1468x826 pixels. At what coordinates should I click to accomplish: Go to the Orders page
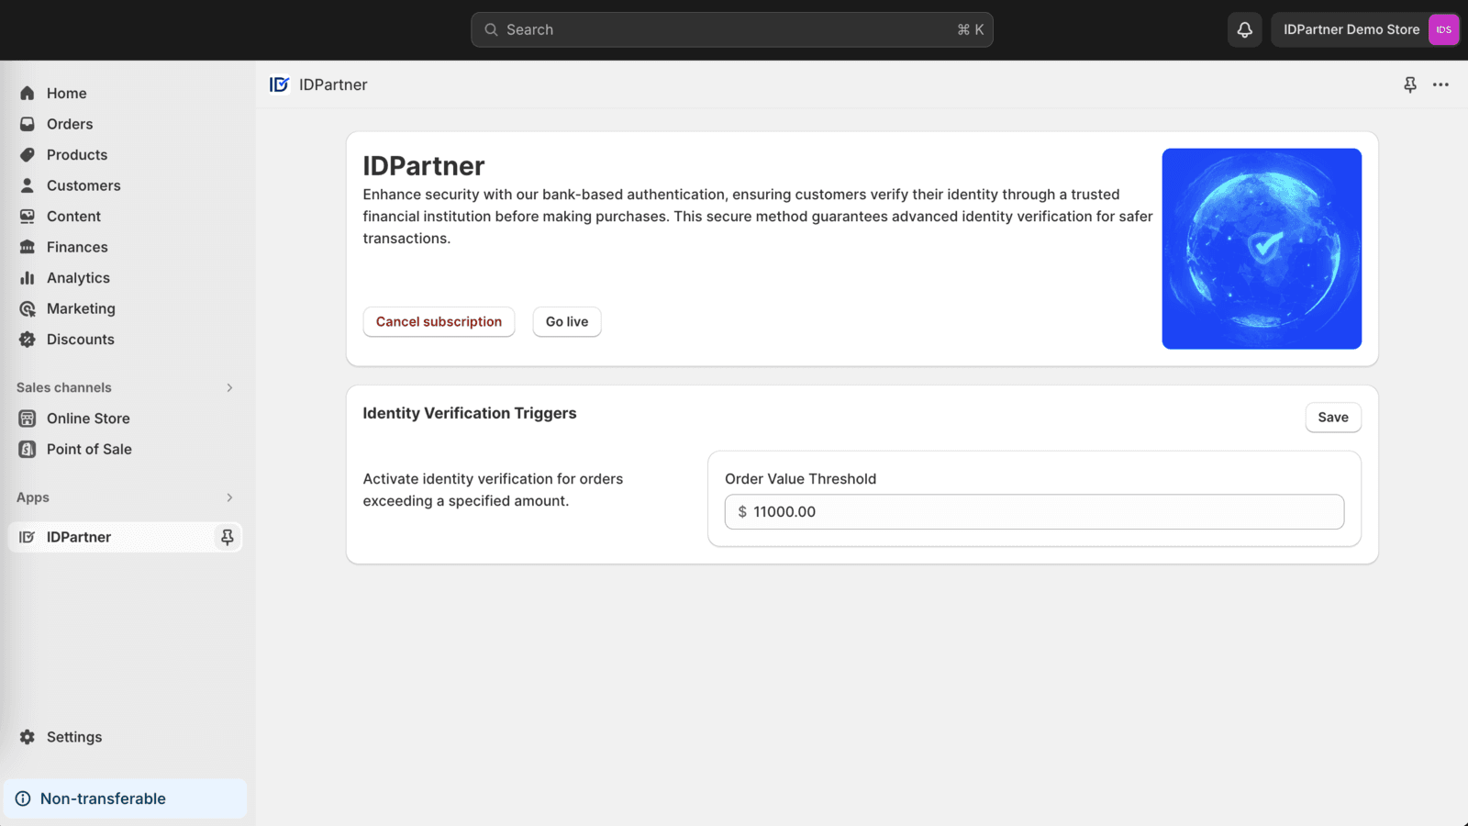click(x=70, y=124)
